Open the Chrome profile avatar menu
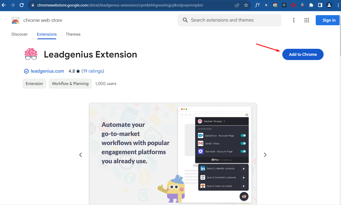Viewport: 341px width, 205px height. click(329, 5)
